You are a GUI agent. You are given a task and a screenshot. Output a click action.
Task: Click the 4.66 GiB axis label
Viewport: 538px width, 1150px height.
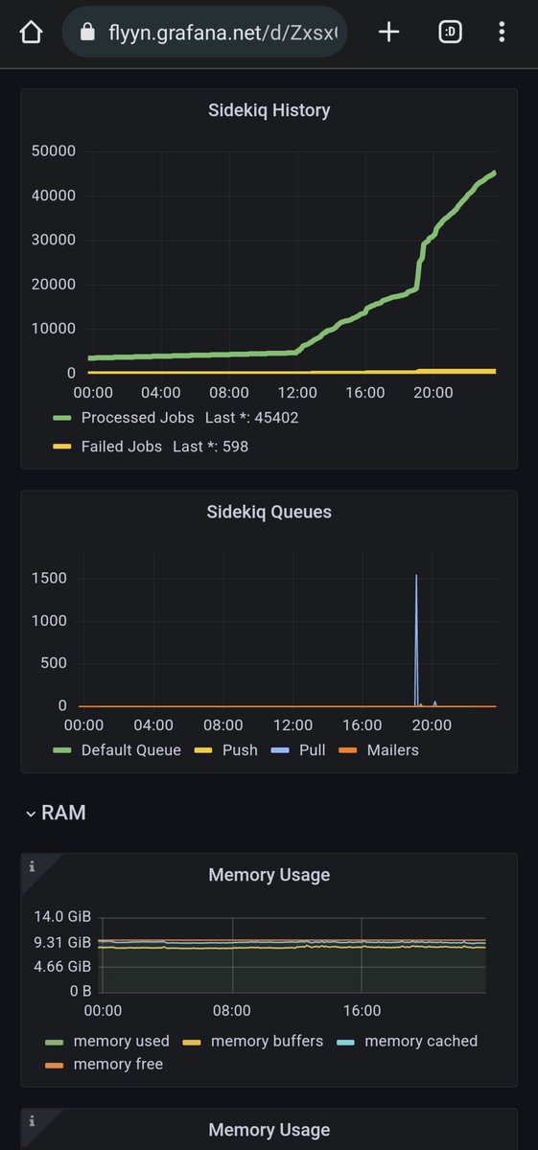pyautogui.click(x=62, y=966)
